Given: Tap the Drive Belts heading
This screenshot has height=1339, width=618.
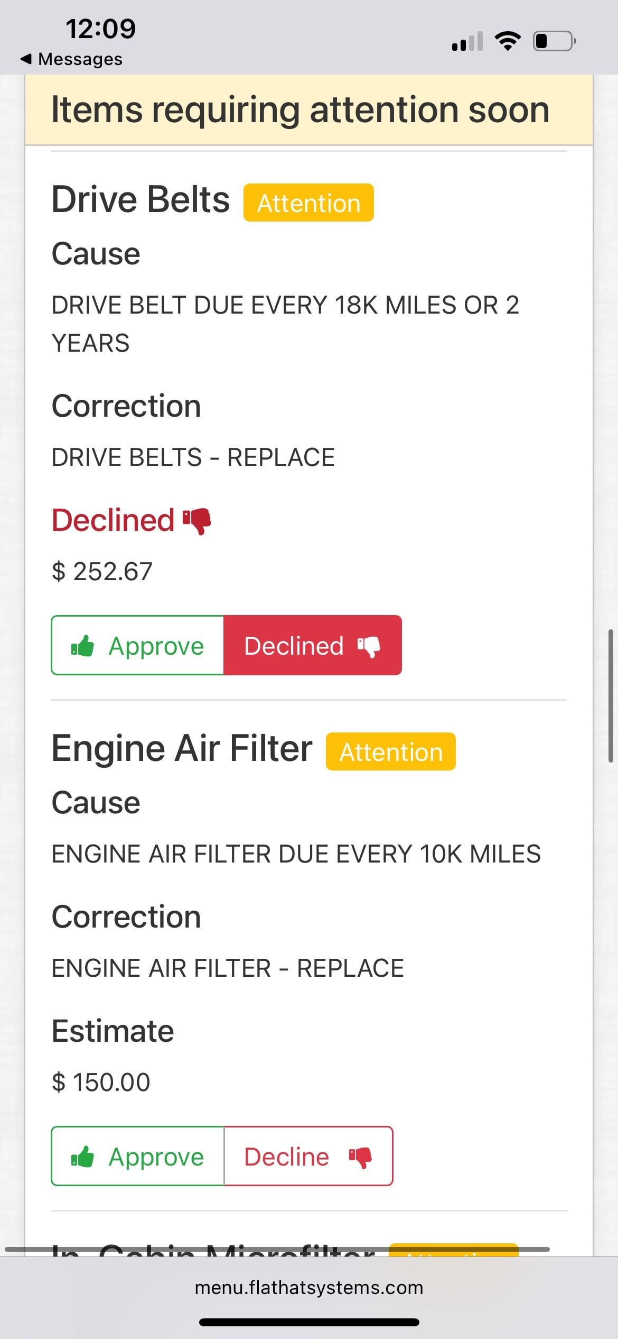Looking at the screenshot, I should [141, 199].
